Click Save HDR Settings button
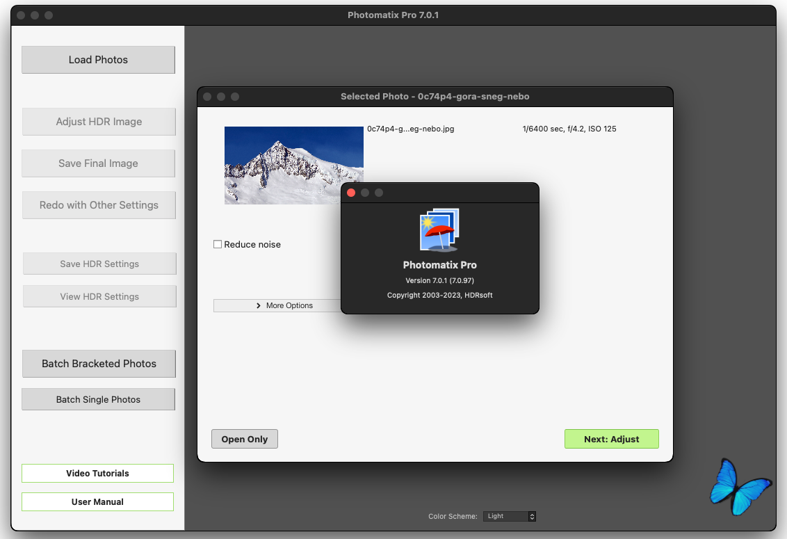This screenshot has width=787, height=539. tap(99, 264)
